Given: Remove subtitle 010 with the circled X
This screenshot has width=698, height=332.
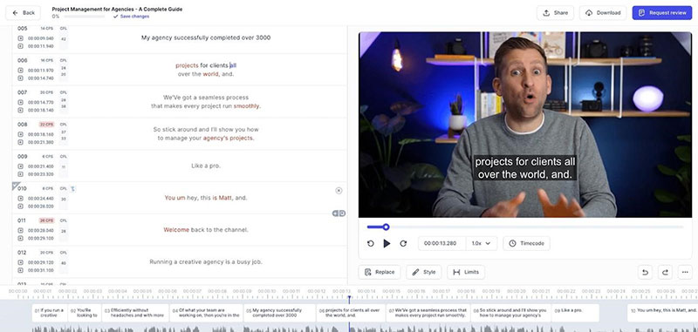Looking at the screenshot, I should click(339, 191).
